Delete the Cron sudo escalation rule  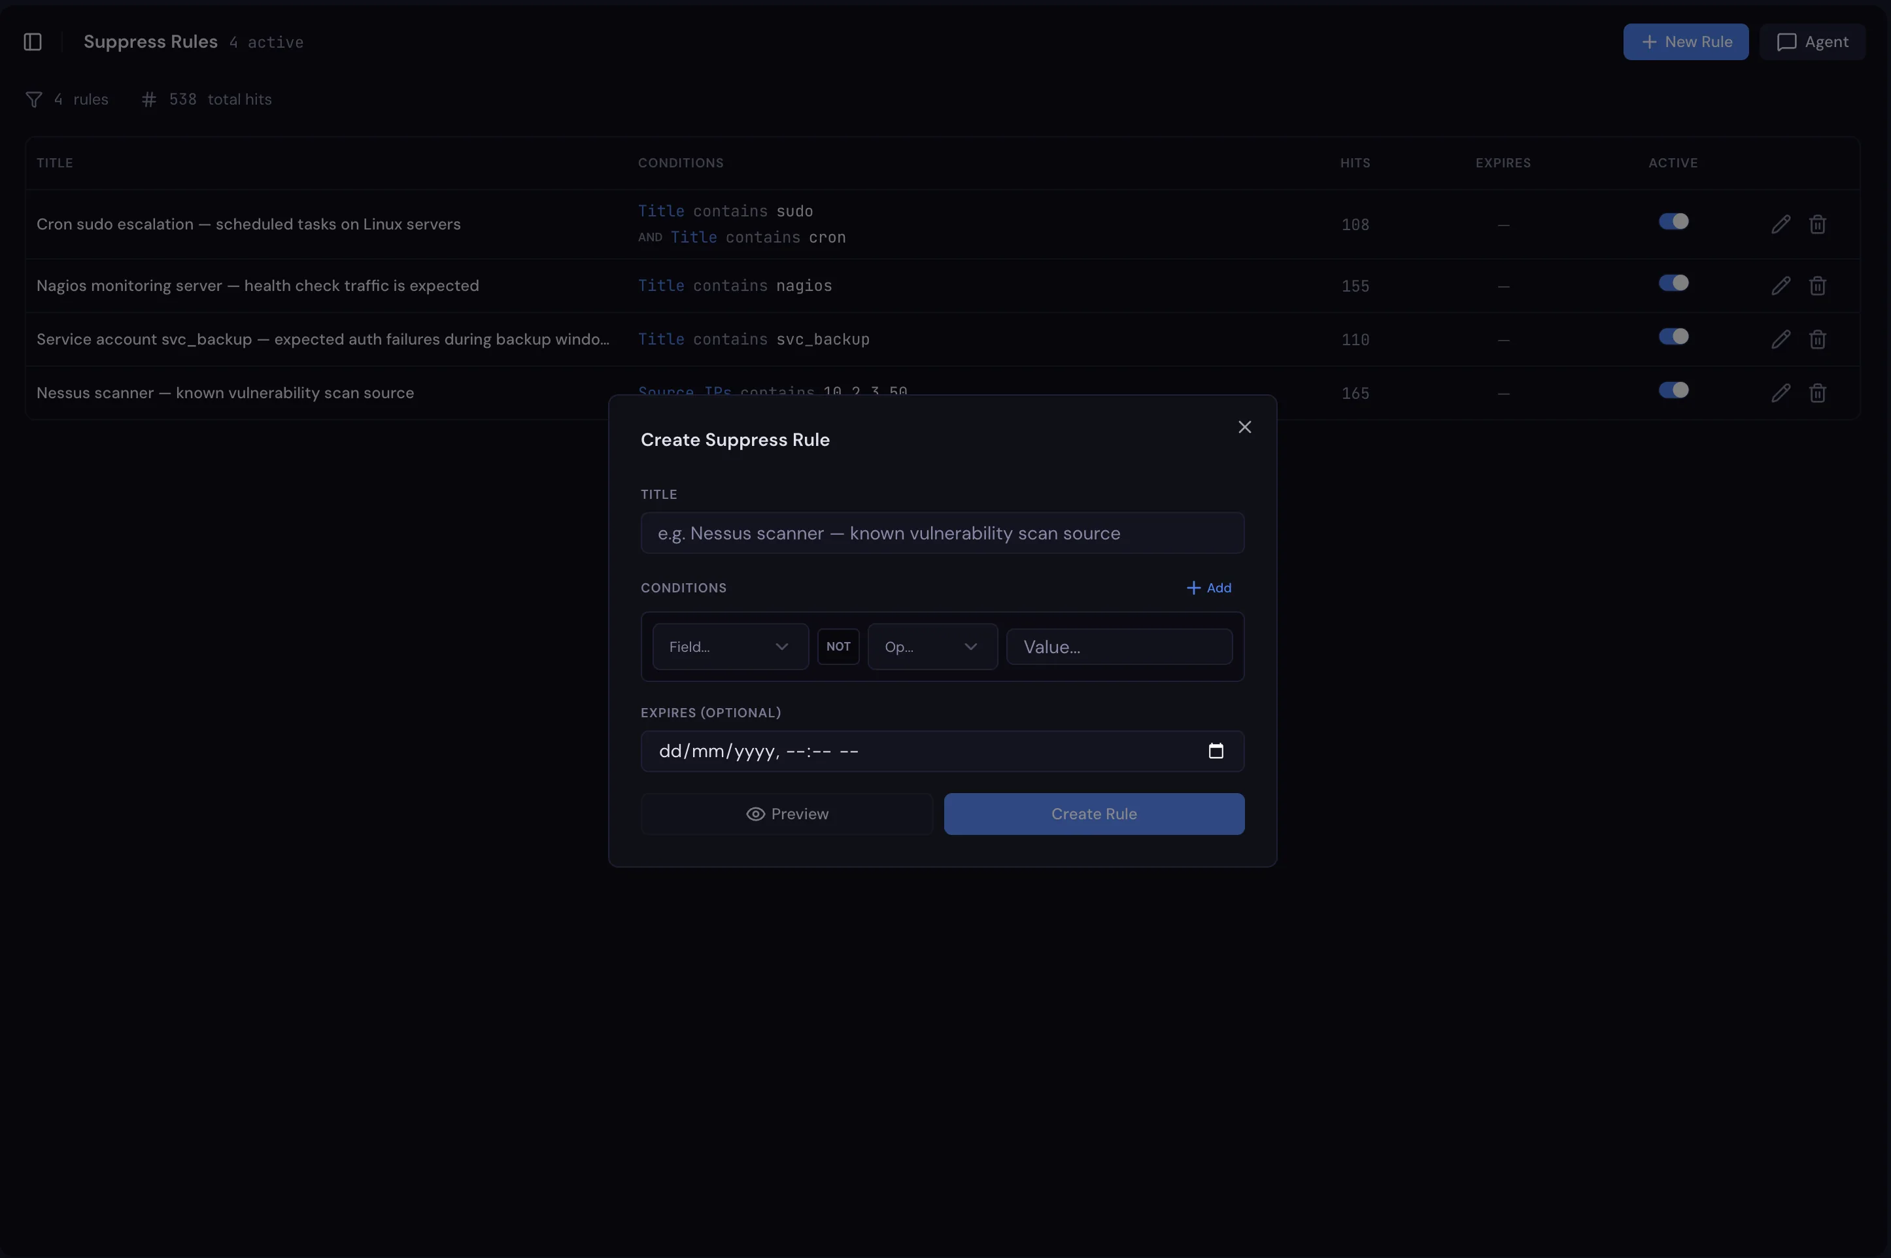(x=1817, y=225)
